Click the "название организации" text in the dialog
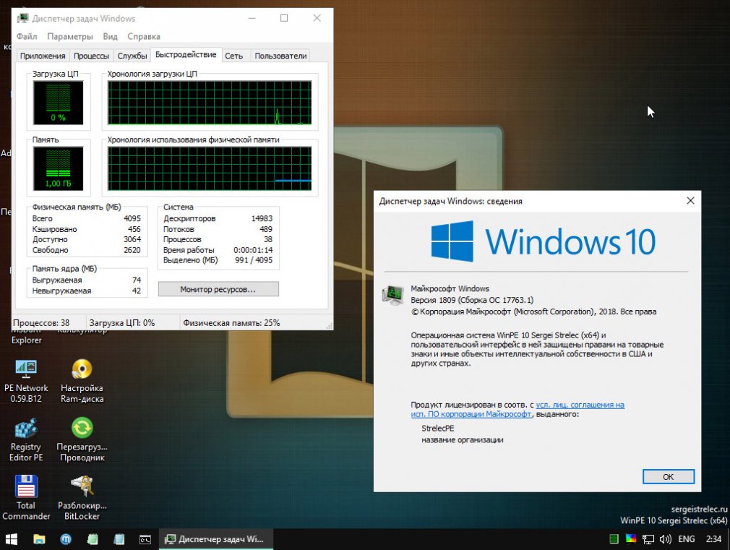 coord(463,439)
